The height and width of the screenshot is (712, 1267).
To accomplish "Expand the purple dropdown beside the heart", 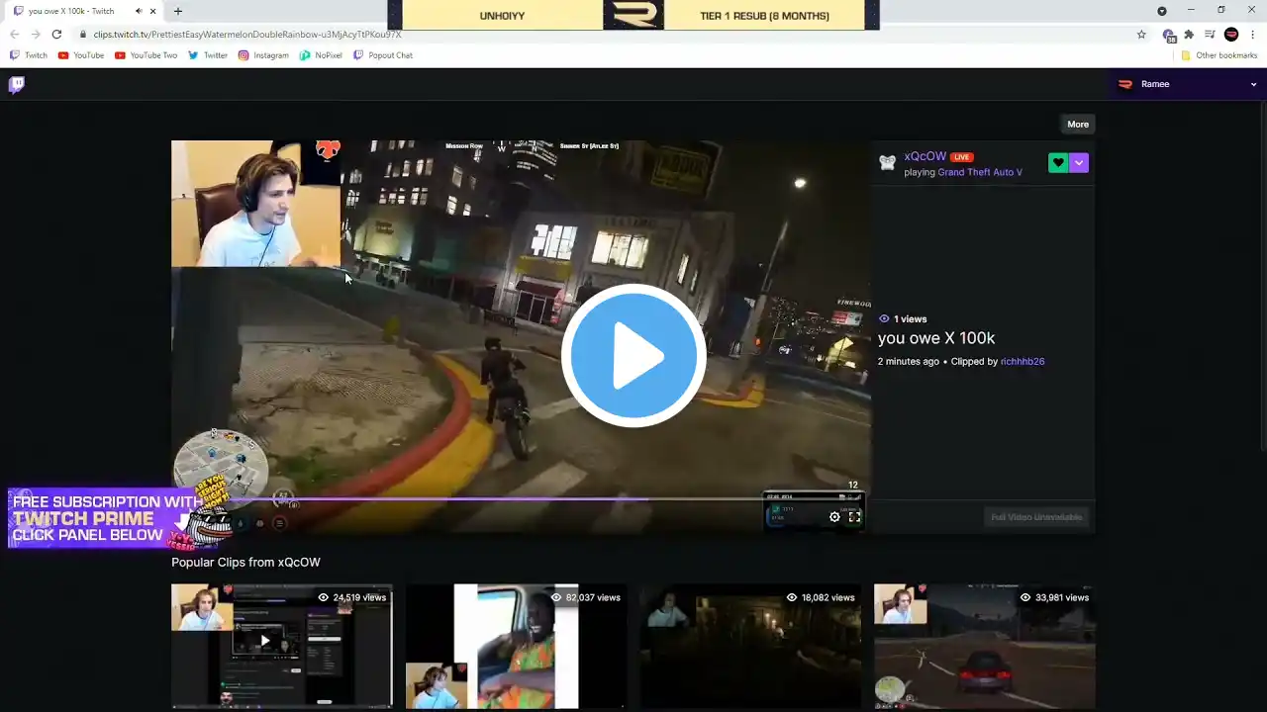I will [x=1079, y=163].
